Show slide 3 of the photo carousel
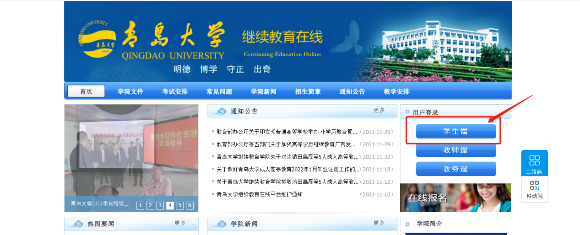 tap(160, 205)
